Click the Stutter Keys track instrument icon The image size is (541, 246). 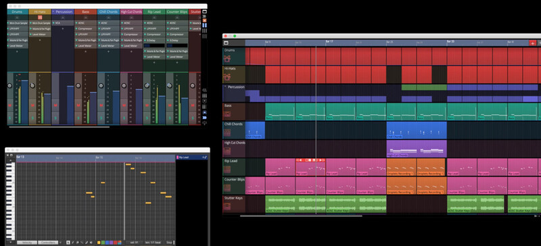(x=227, y=206)
